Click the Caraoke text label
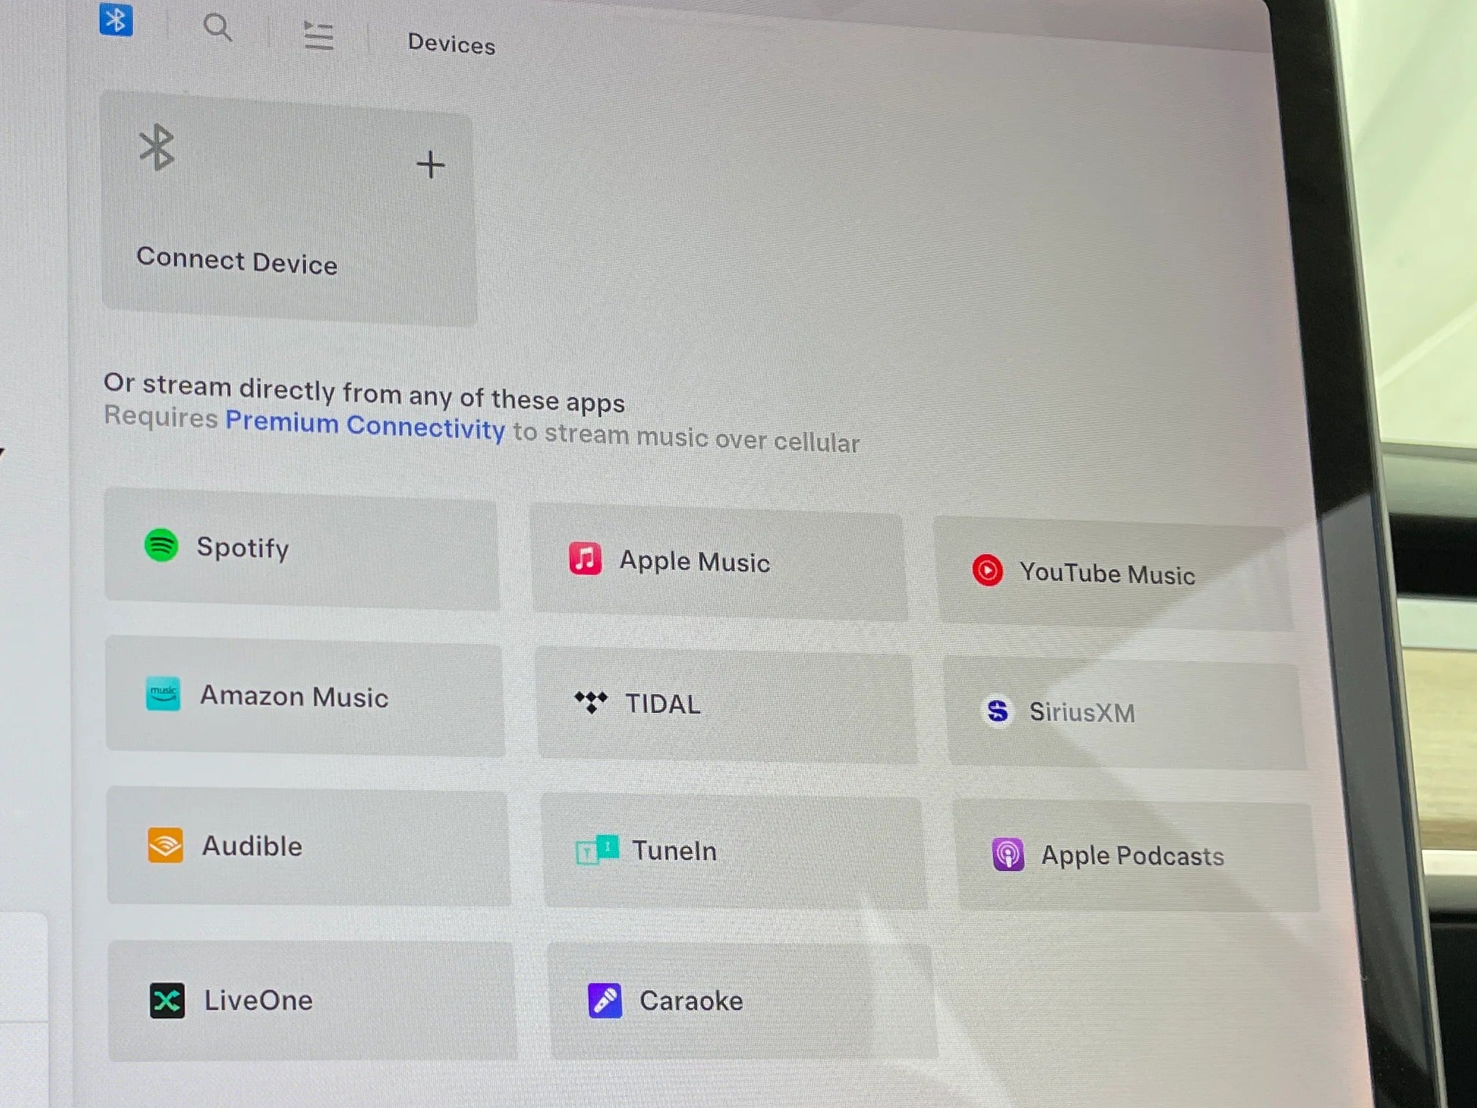1477x1108 pixels. point(691,1001)
